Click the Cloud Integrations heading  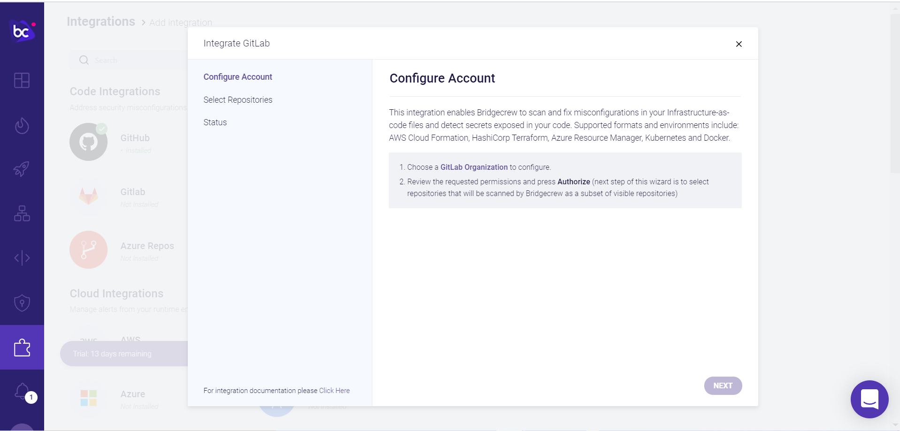pyautogui.click(x=116, y=294)
